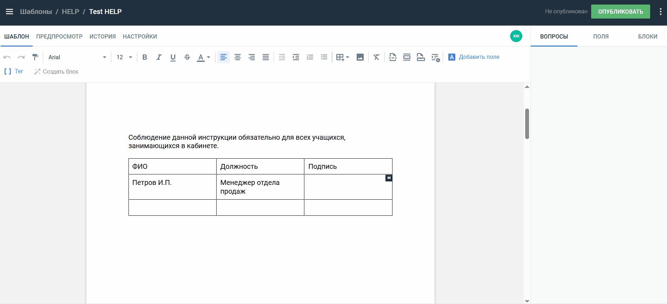Open the insert table dropdown
The height and width of the screenshot is (304, 667).
[x=342, y=57]
